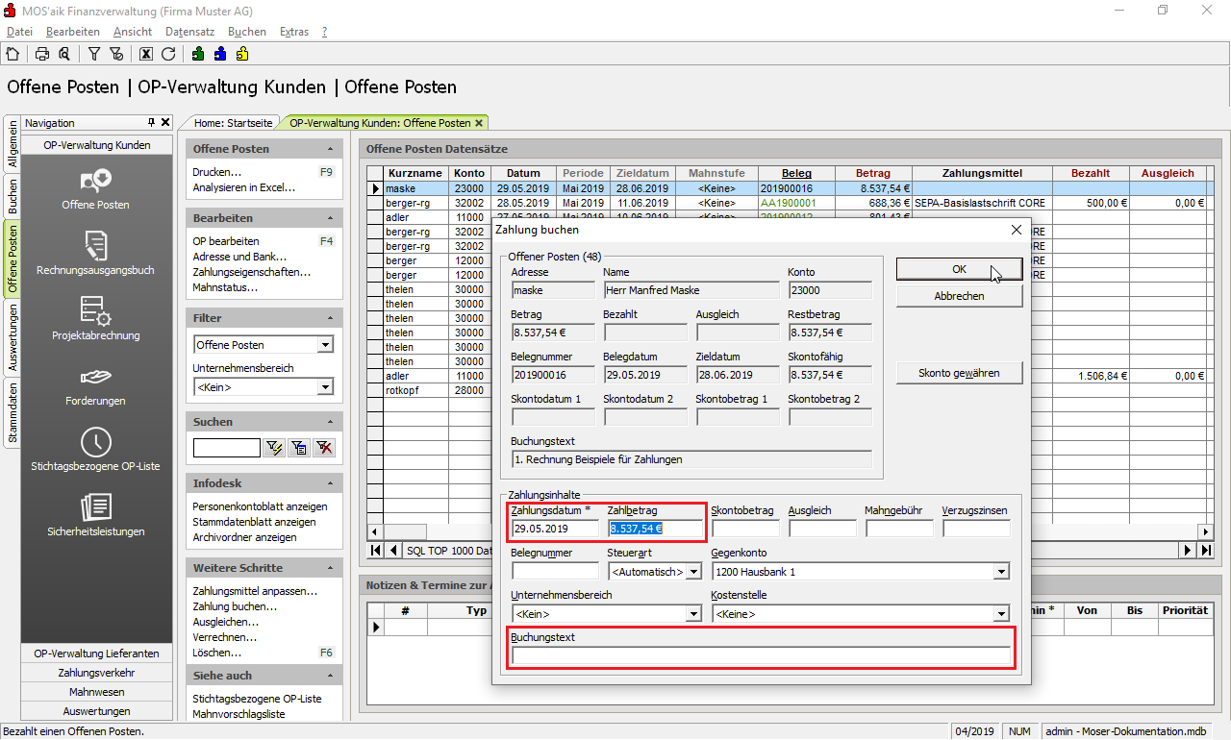
Task: Click the printer icon in the toolbar
Action: point(42,54)
